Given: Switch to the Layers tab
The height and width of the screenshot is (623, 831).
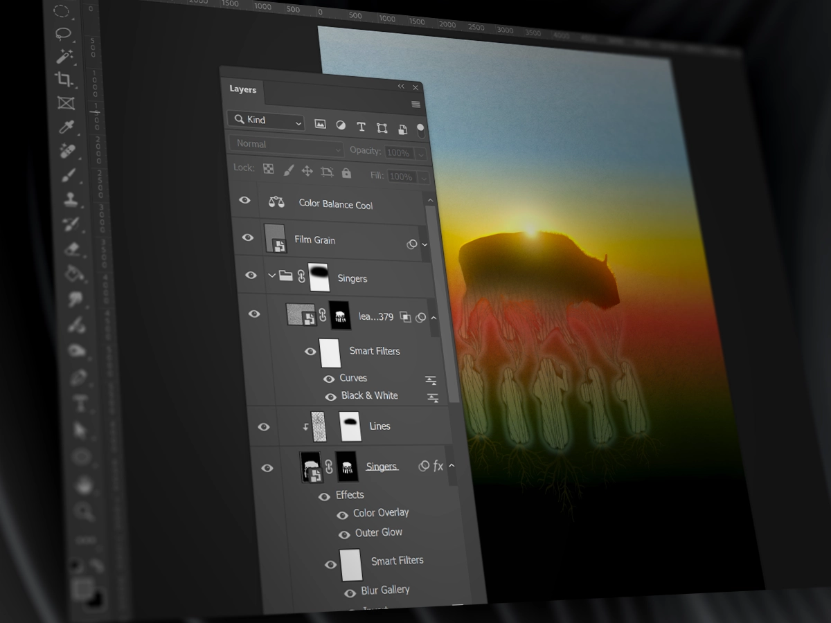Looking at the screenshot, I should [x=242, y=89].
